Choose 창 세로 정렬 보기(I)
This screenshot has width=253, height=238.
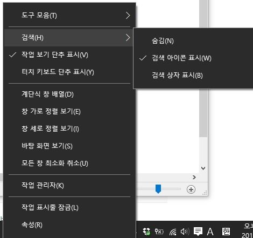[x=69, y=129]
